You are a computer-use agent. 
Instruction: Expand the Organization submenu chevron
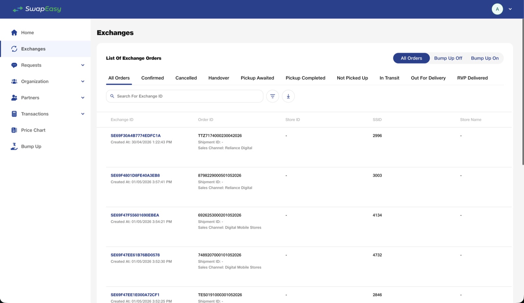tap(83, 81)
